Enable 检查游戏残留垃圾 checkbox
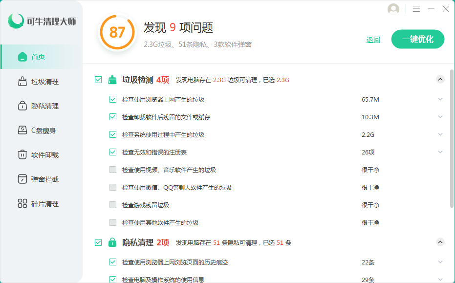The width and height of the screenshot is (455, 283). pyautogui.click(x=113, y=205)
